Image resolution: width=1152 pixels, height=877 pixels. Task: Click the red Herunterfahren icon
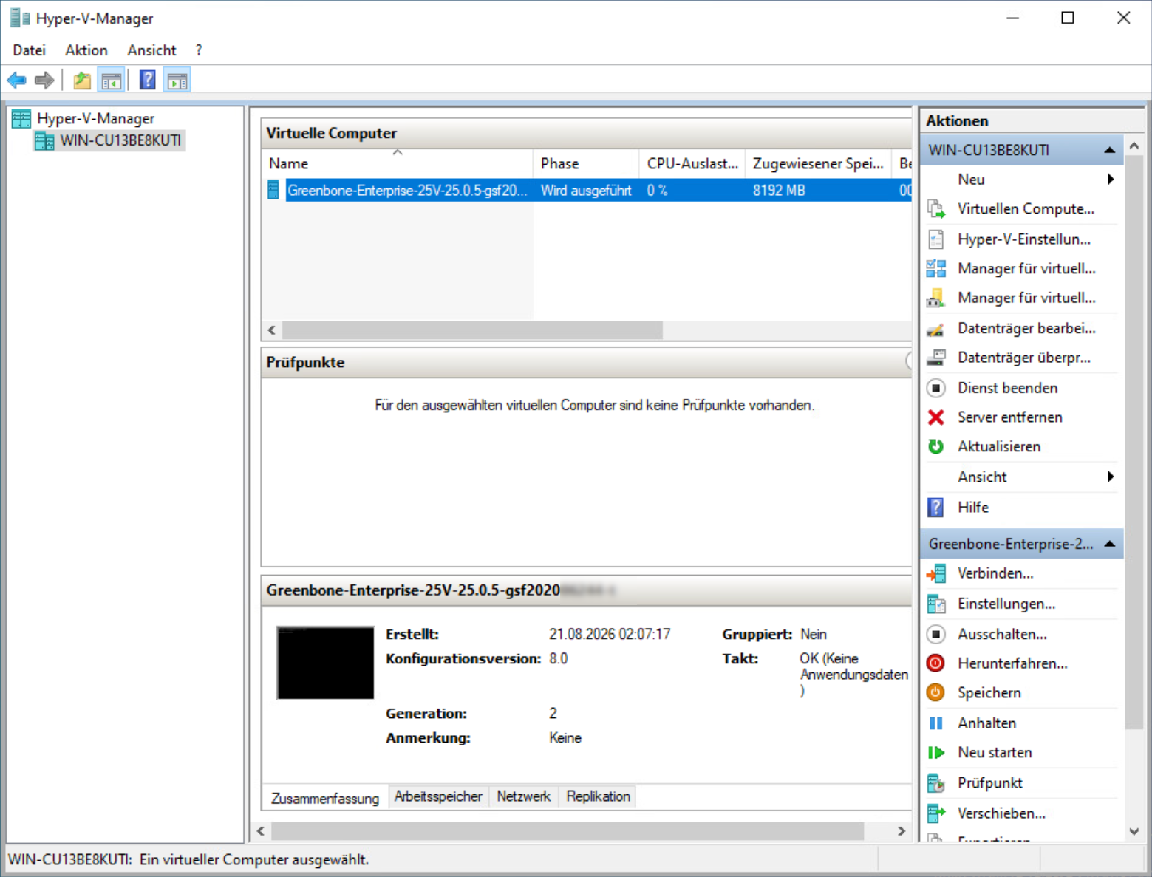point(935,663)
